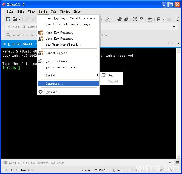Click the new tab plus icon
This screenshot has height=174, width=182.
click(x=159, y=19)
